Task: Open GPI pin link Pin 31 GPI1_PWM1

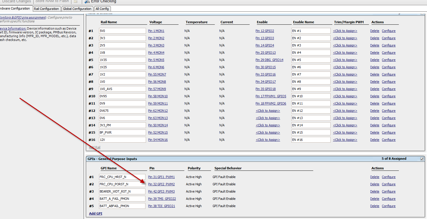Action: (x=161, y=177)
